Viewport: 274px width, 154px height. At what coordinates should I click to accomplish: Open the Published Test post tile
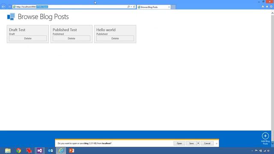pyautogui.click(x=71, y=30)
